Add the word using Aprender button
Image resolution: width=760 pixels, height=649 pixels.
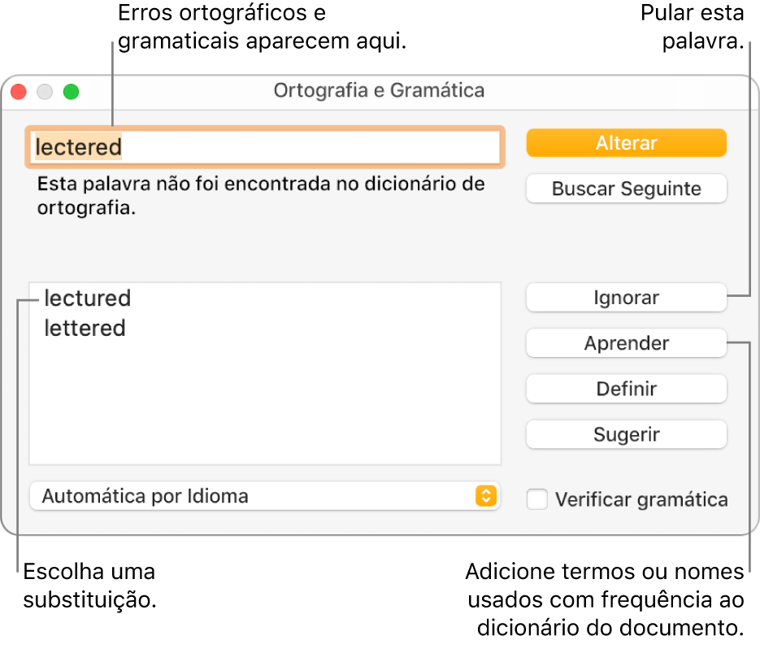pyautogui.click(x=626, y=343)
